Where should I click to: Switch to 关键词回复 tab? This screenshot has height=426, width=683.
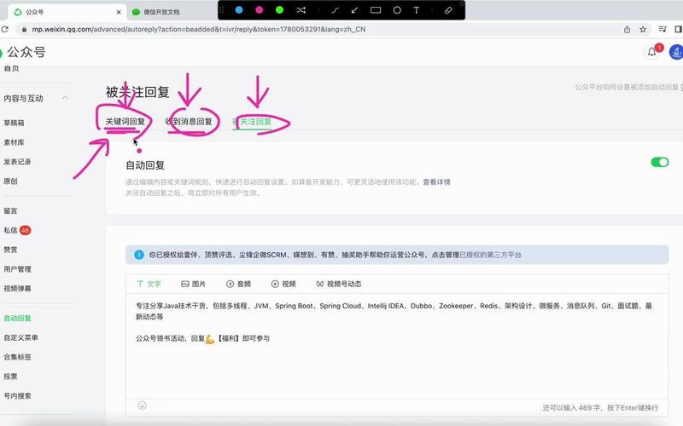coord(126,121)
